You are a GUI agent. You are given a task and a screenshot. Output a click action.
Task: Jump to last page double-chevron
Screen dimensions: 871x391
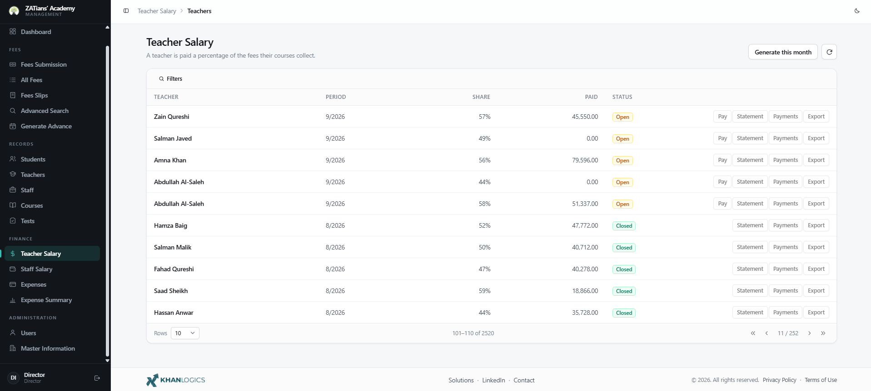click(x=823, y=333)
